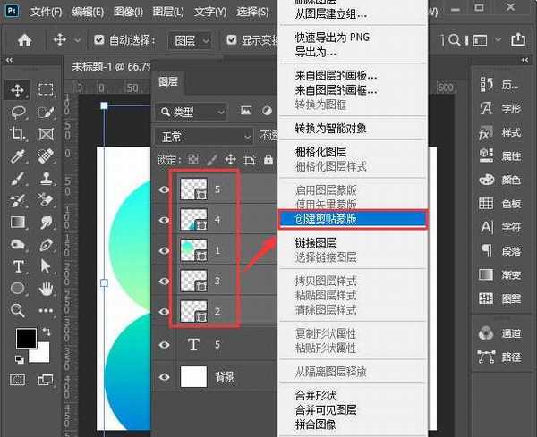Hide layer 5 with its eye icon
This screenshot has width=537, height=437.
click(x=164, y=189)
